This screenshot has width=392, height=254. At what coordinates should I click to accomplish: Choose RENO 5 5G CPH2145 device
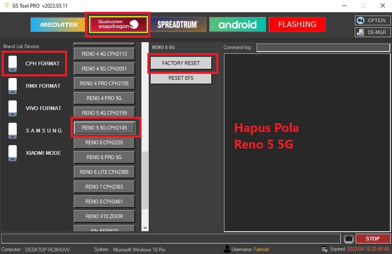pos(104,127)
